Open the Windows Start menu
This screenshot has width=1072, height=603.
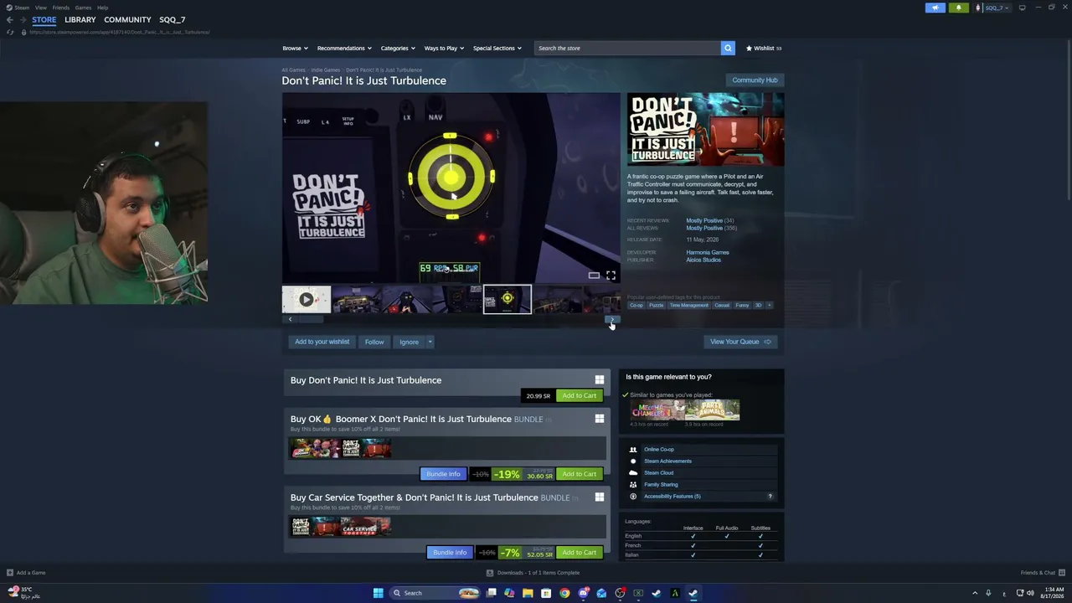tap(378, 593)
